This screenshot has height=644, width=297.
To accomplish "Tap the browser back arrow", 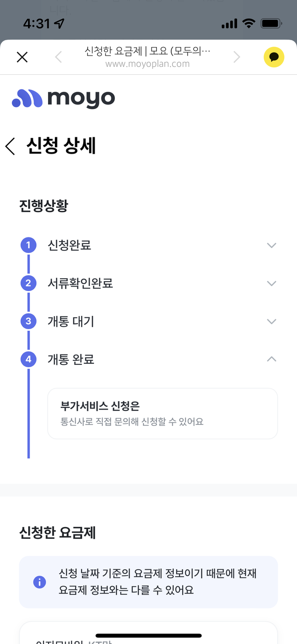I will click(58, 57).
